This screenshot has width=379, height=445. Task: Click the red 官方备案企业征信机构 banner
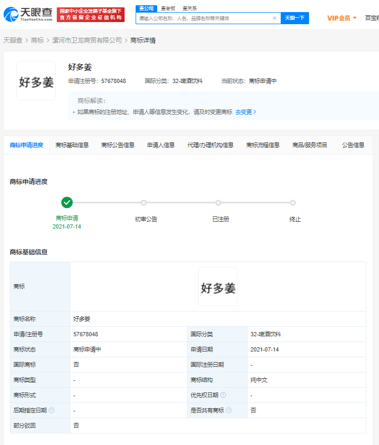[x=90, y=15]
